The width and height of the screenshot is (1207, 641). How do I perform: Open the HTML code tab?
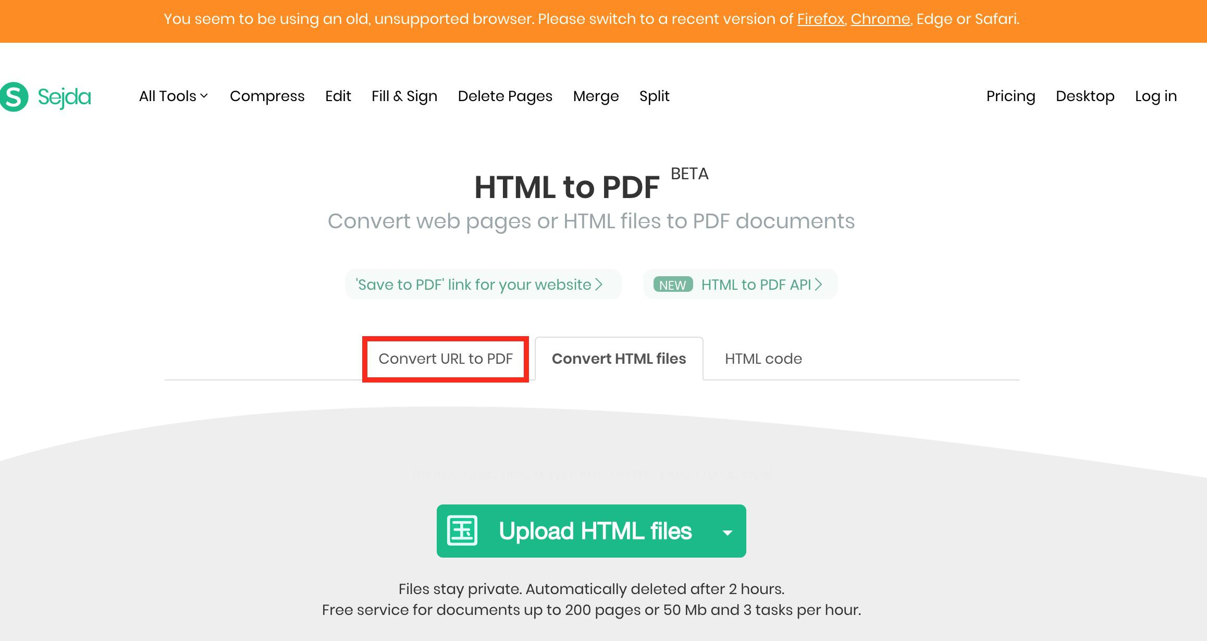coord(763,359)
